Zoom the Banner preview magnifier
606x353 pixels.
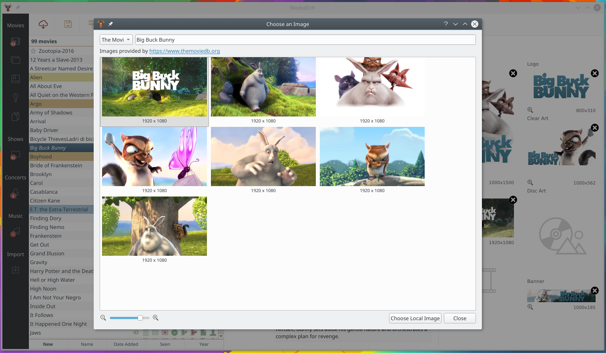click(x=530, y=307)
